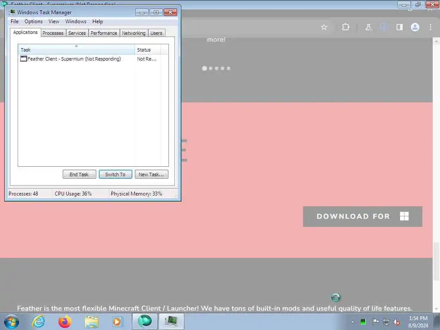This screenshot has height=330, width=440.
Task: Close the Task Manager window
Action: (170, 12)
